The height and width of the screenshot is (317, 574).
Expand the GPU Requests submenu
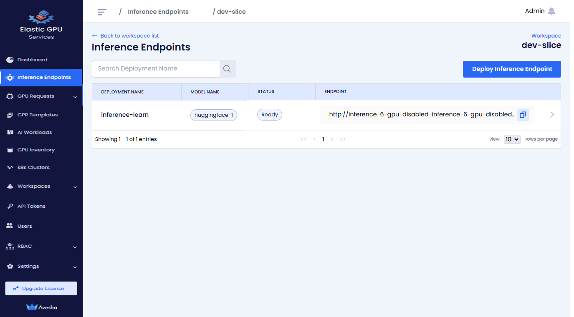tap(75, 96)
